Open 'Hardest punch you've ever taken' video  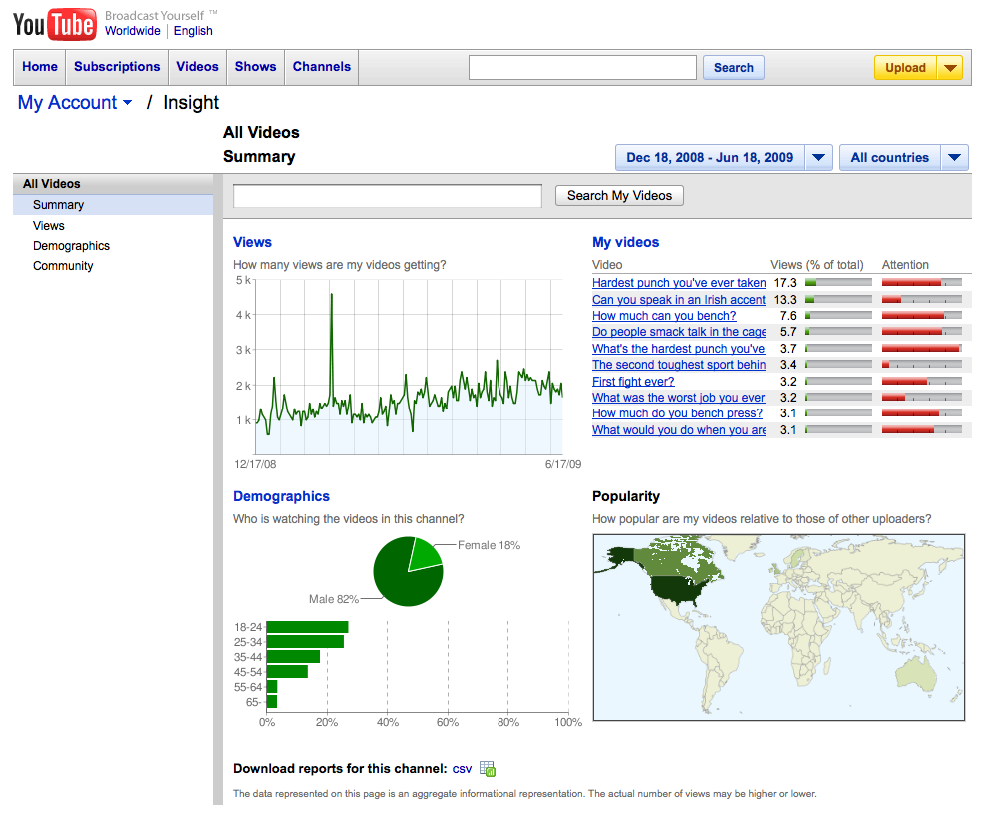679,283
